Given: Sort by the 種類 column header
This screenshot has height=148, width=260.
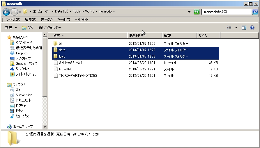Looking at the screenshot, I should [180, 35].
